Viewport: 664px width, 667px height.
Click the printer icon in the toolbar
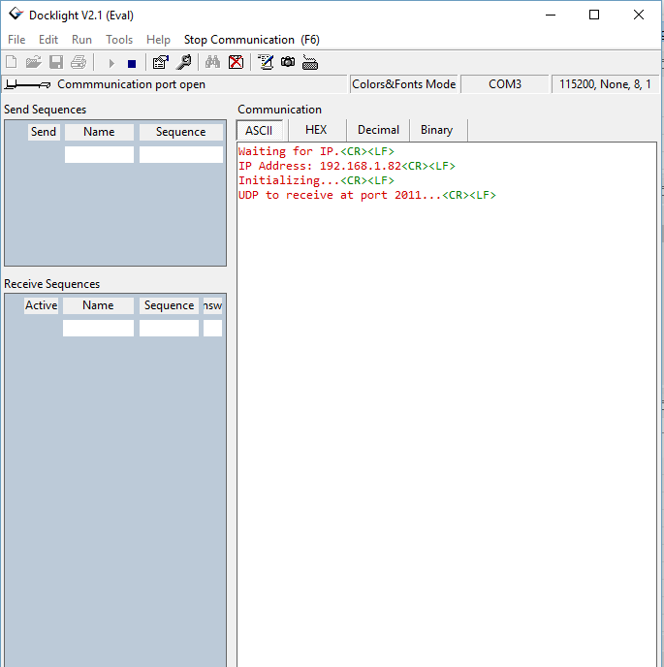click(x=79, y=62)
